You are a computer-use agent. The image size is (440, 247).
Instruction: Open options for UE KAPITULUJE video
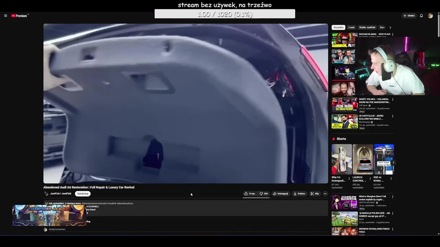tap(393, 116)
